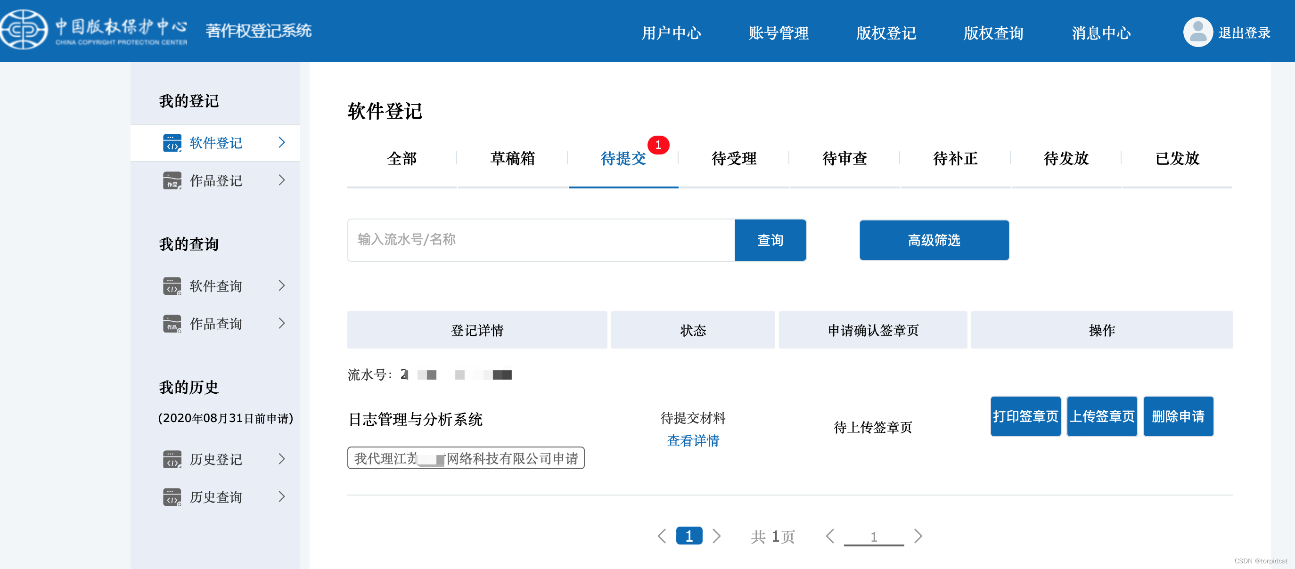Click 作品登记 sidebar icon
This screenshot has width=1295, height=569.
click(172, 181)
